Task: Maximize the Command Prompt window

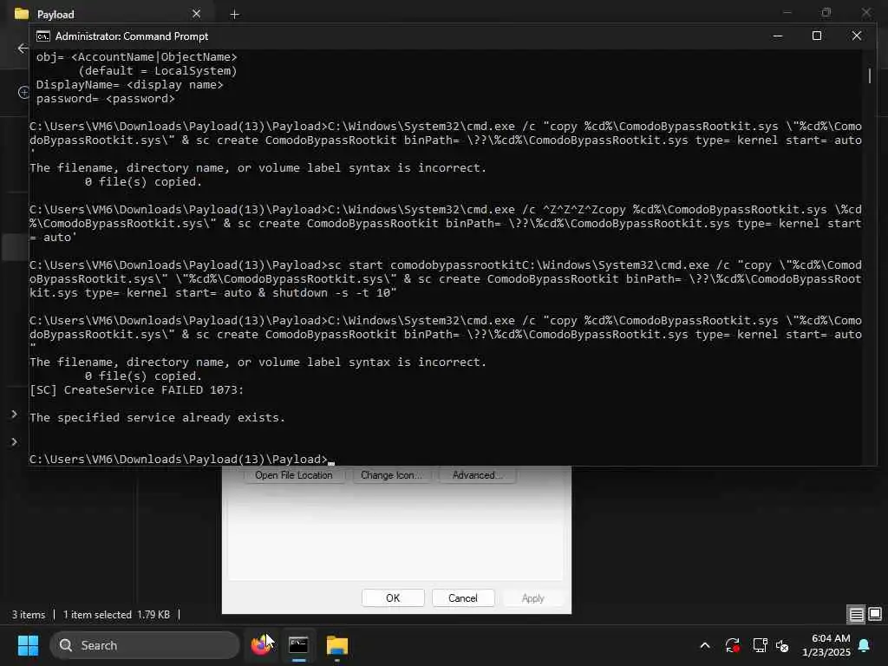Action: (x=817, y=36)
